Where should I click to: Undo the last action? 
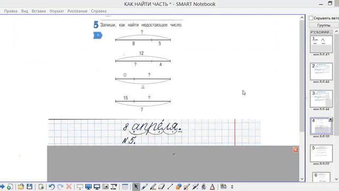pos(51,186)
